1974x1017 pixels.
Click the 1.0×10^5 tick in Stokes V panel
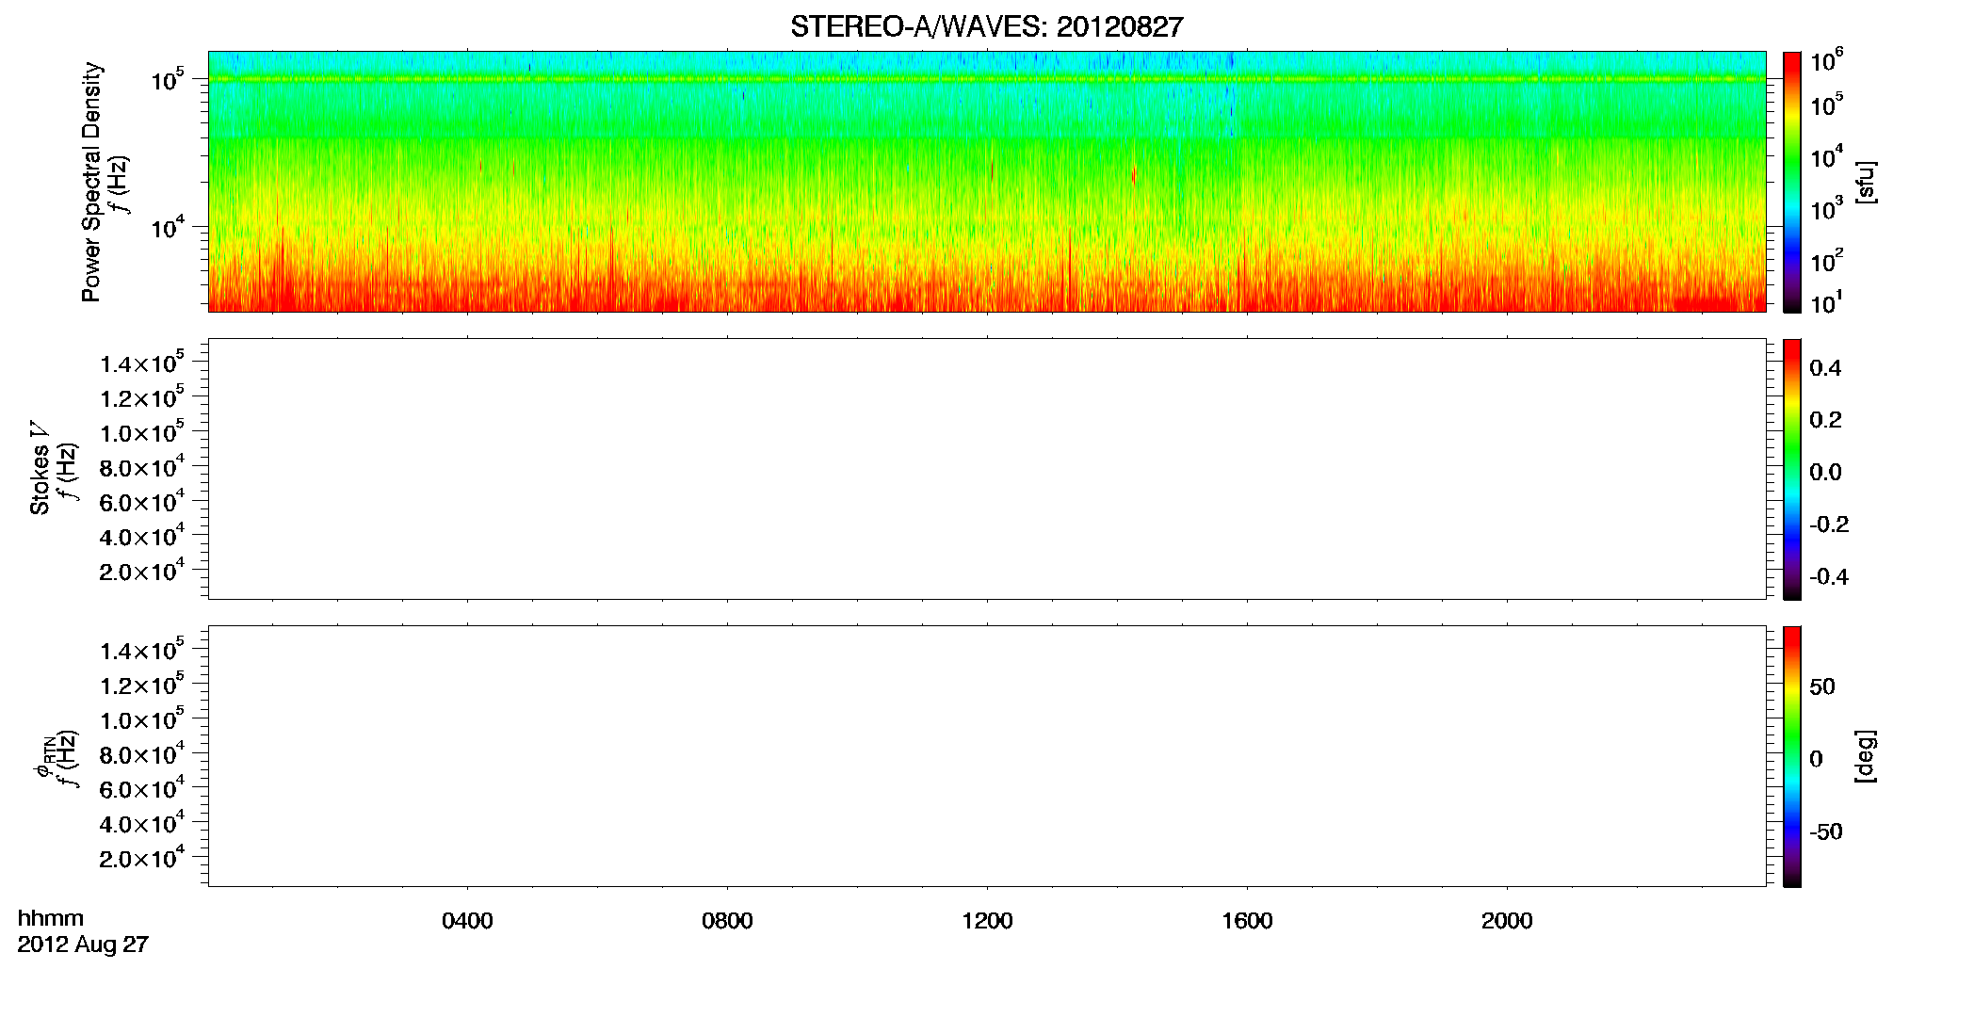click(142, 432)
